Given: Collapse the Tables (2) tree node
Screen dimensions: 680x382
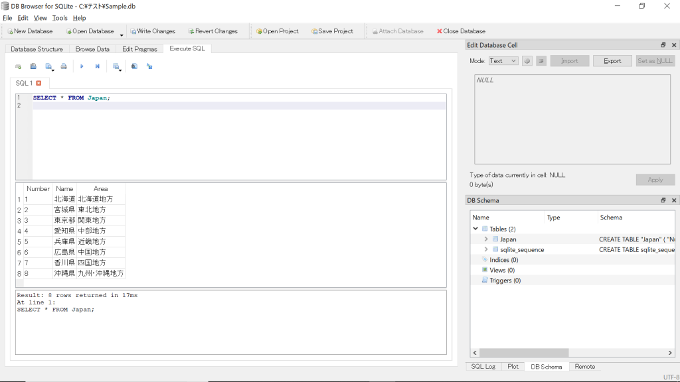Looking at the screenshot, I should tap(475, 229).
